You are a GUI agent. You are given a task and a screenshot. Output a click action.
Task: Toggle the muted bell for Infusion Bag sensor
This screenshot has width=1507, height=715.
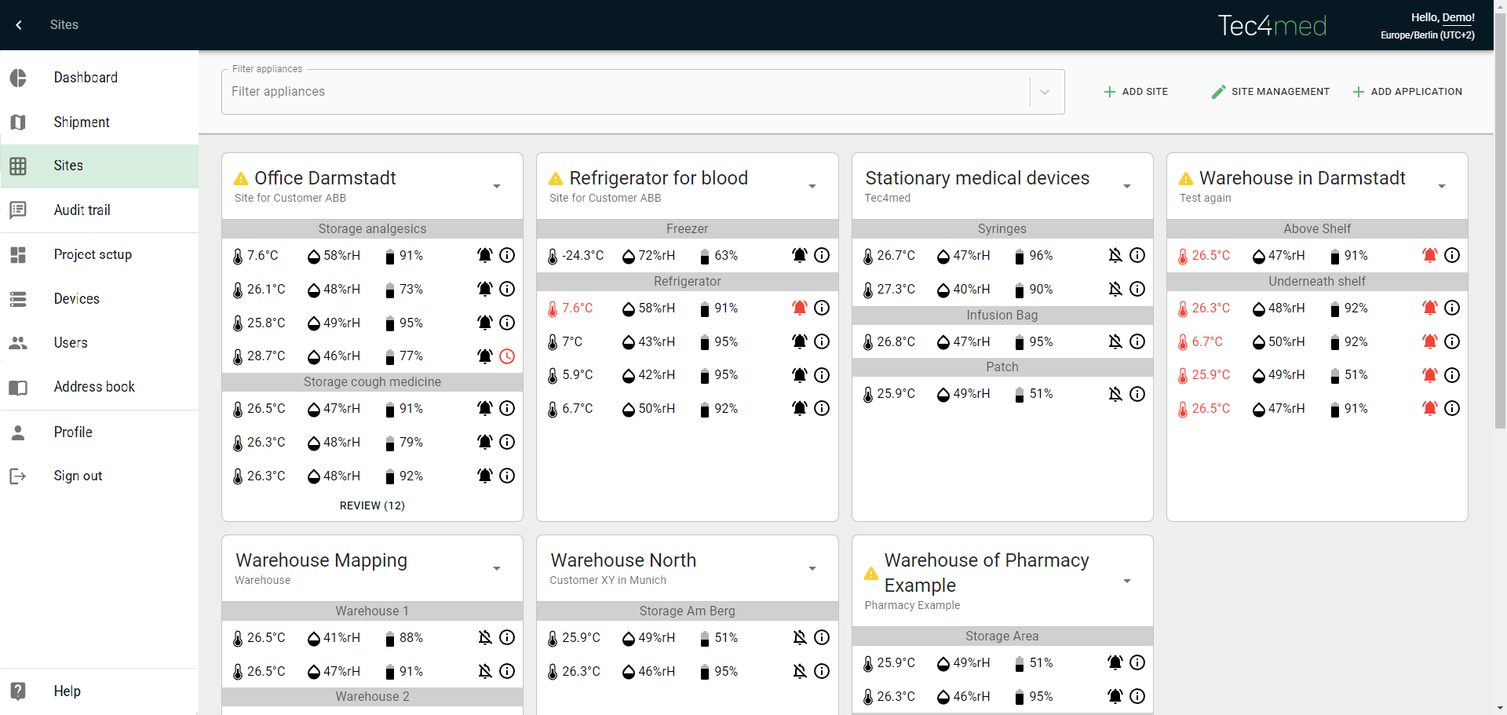[1115, 341]
